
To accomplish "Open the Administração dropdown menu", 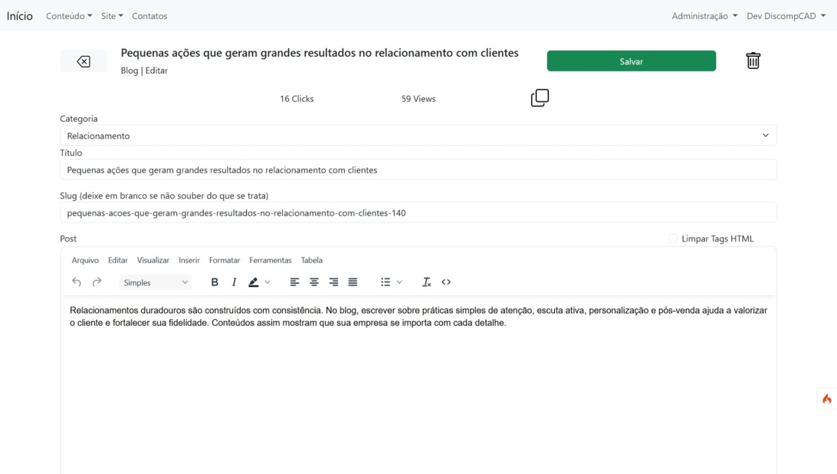I will click(704, 16).
